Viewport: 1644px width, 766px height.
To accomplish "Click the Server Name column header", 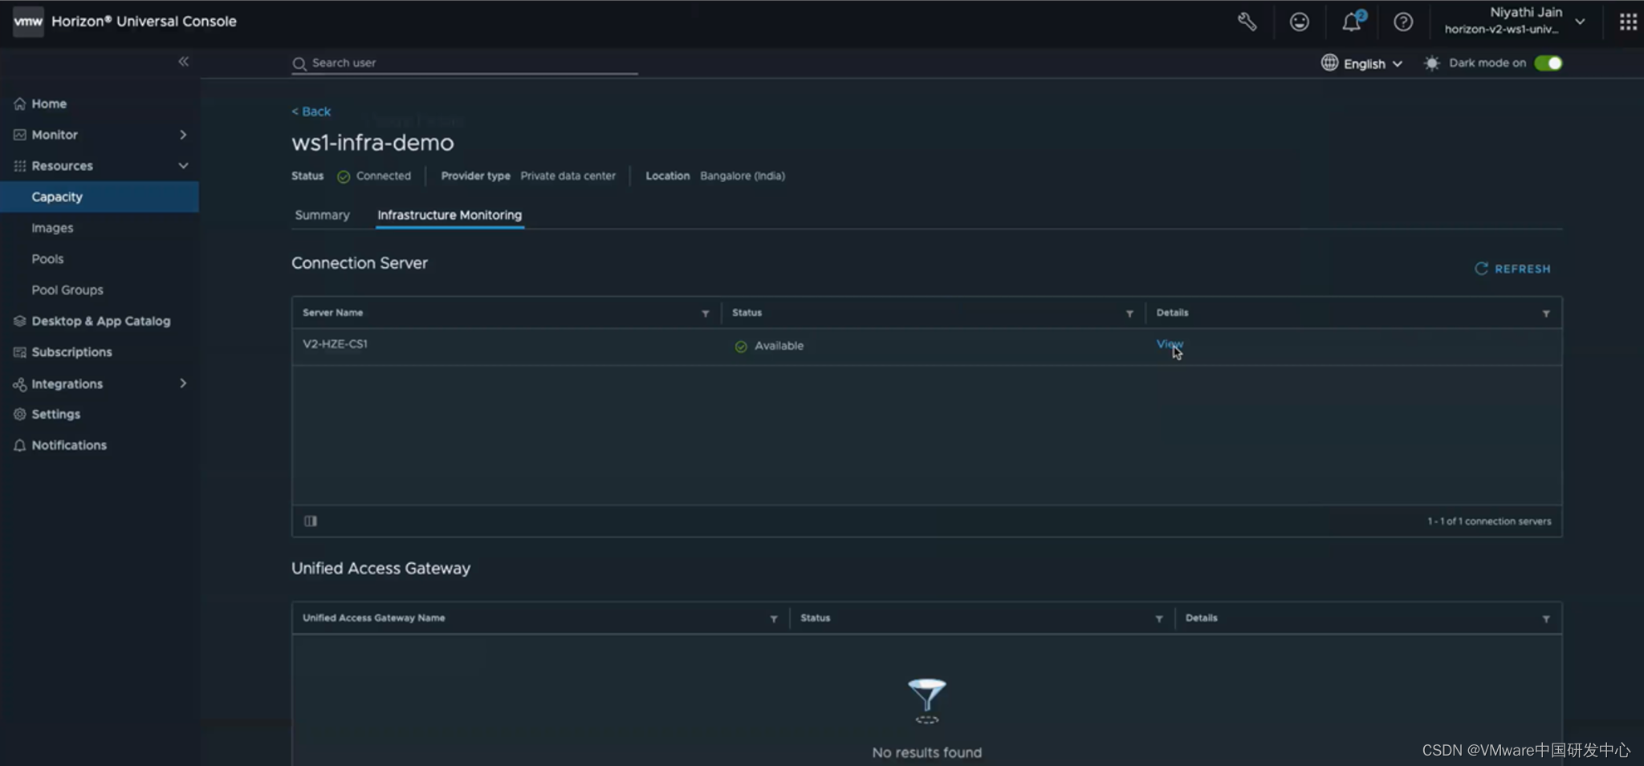I will click(332, 313).
